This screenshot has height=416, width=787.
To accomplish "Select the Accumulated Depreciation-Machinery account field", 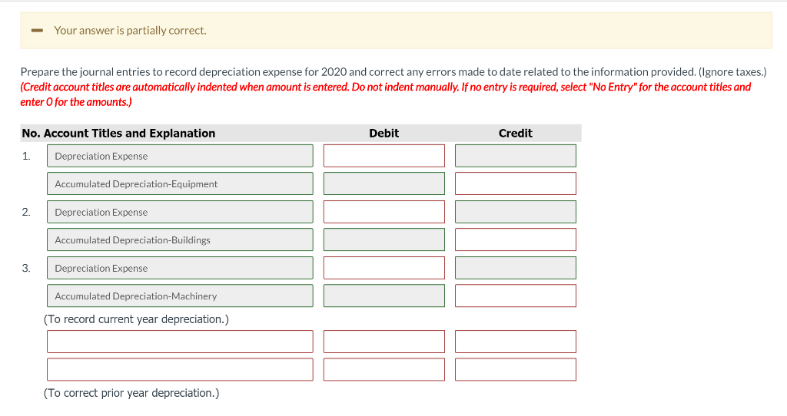I will tap(180, 295).
